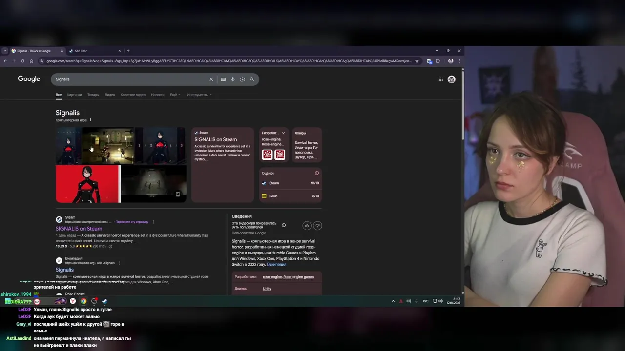Switch to Видео tab
The width and height of the screenshot is (625, 351).
[110, 95]
